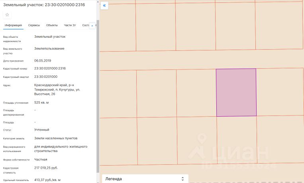This screenshot has width=304, height=183.
Task: Expand the Легенда dropdown
Action: pyautogui.click(x=145, y=179)
